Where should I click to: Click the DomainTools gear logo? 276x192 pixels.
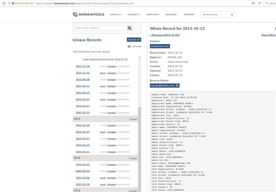75,14
